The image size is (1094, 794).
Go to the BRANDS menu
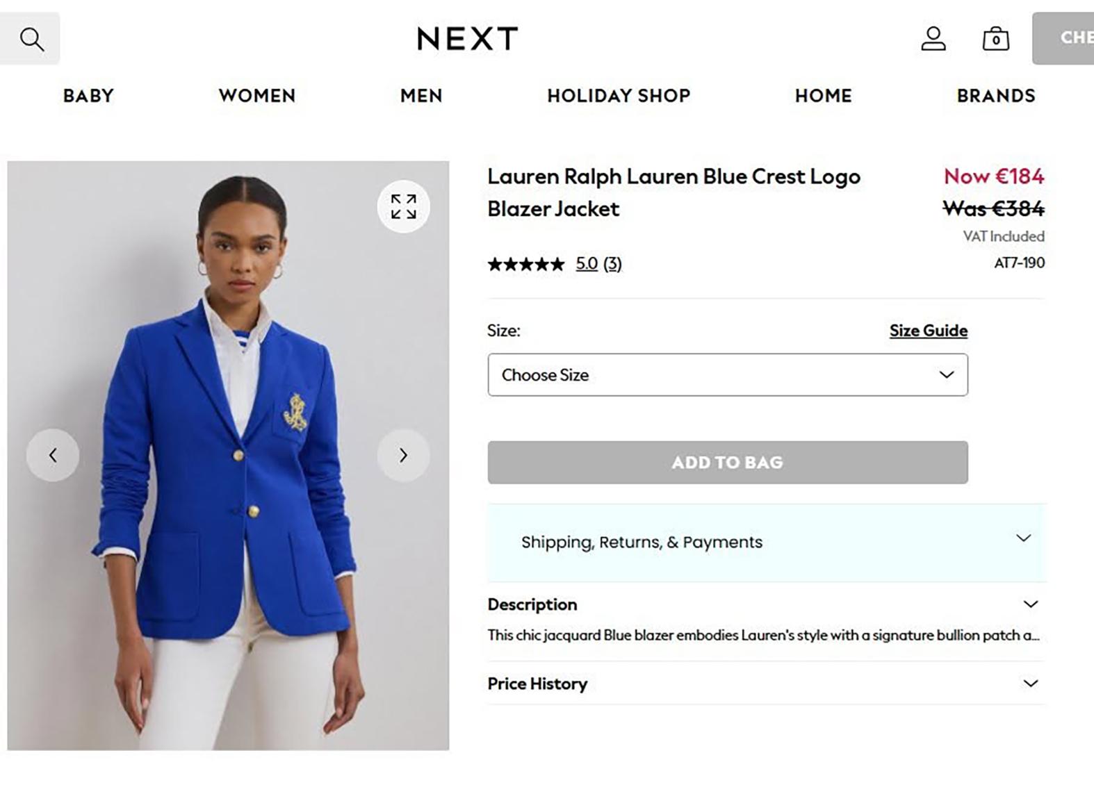996,96
